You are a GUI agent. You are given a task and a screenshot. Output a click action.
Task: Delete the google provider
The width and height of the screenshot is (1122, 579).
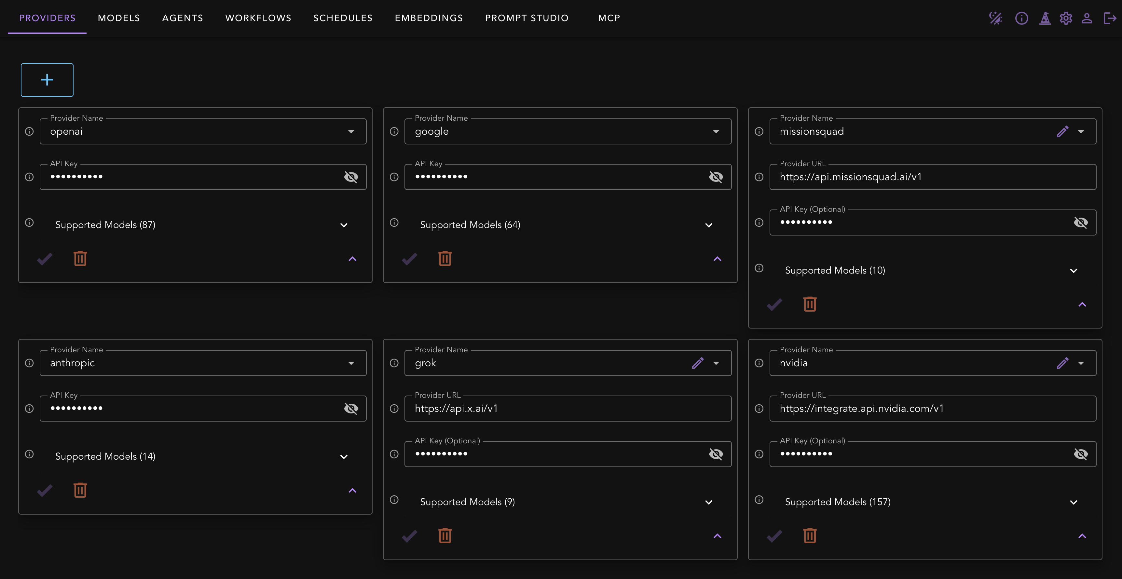[445, 259]
